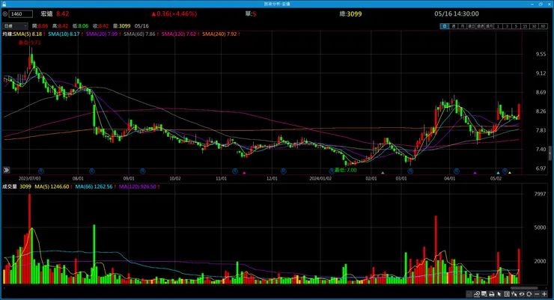Click the right edge panel grip handle
The height and width of the screenshot is (300, 554).
pos(550,153)
